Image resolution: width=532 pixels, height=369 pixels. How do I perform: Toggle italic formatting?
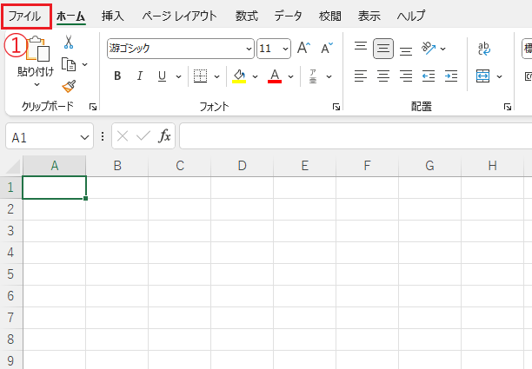click(x=139, y=76)
